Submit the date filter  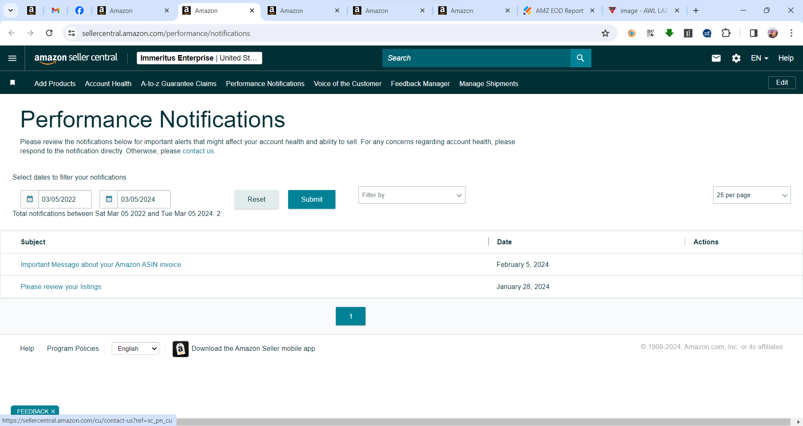[312, 199]
